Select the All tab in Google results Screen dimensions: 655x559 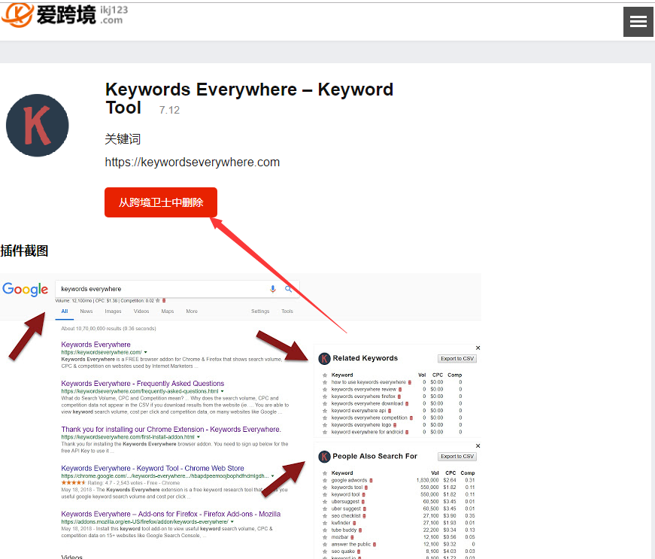65,311
